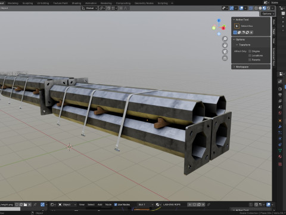
Task: Toggle X-ray viewport display button
Action: click(x=251, y=8)
